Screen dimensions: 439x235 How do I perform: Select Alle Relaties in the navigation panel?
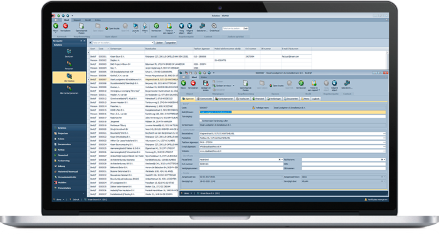tap(69, 77)
